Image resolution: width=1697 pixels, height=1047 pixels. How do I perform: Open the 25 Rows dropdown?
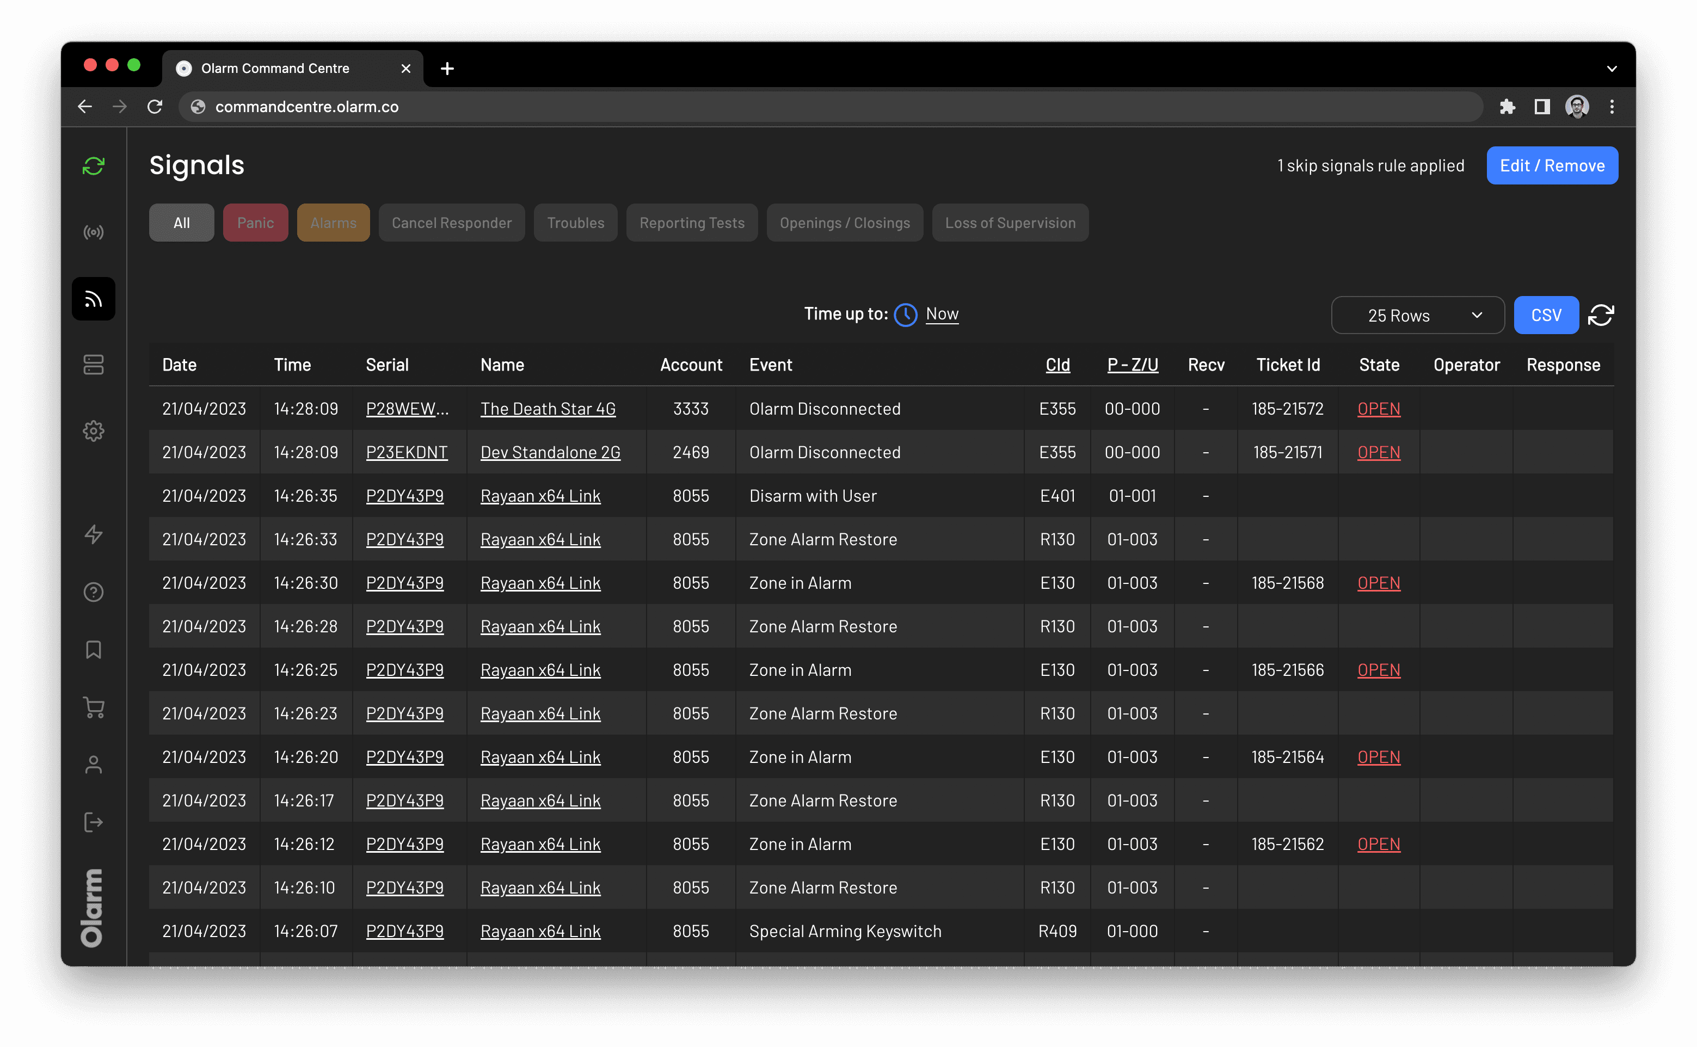(x=1417, y=315)
